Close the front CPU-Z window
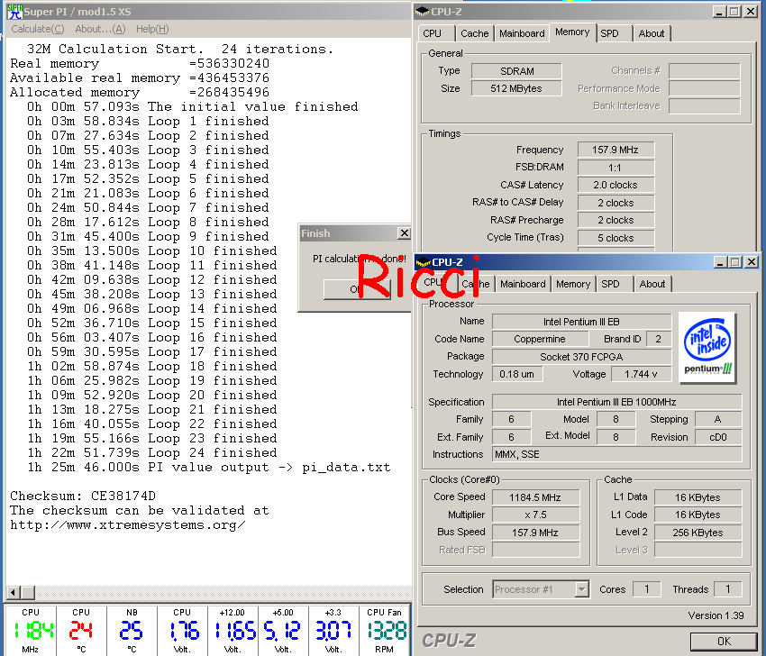This screenshot has width=766, height=656. tap(752, 262)
